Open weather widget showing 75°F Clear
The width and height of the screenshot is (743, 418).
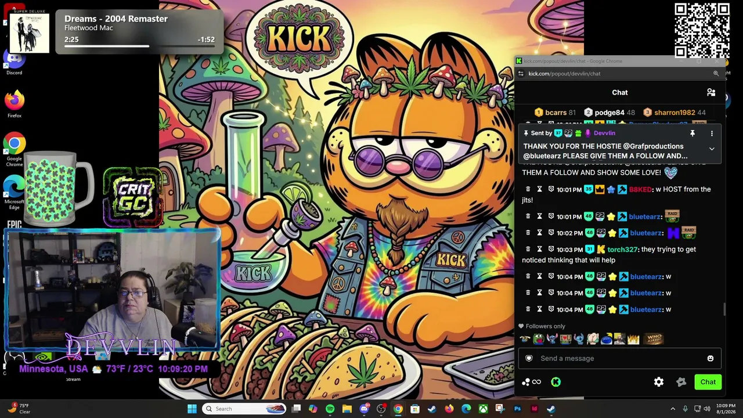(18, 409)
